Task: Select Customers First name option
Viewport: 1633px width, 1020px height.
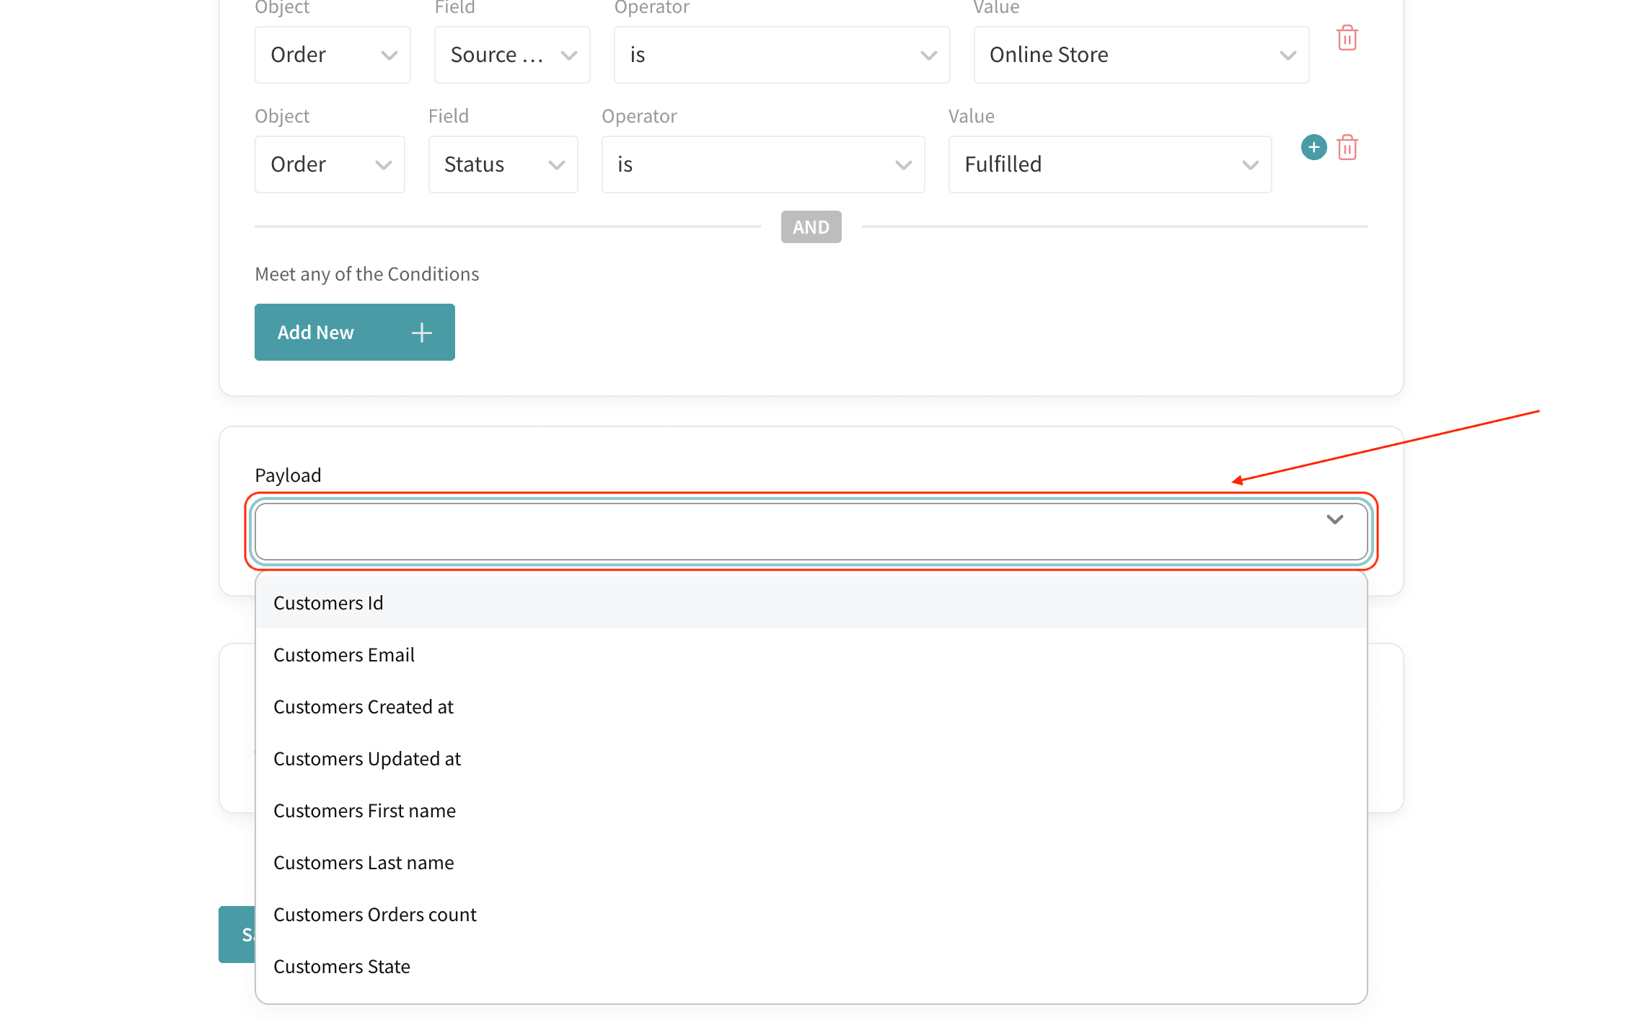Action: [364, 811]
